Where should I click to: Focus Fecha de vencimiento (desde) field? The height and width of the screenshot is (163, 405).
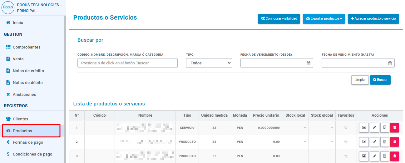[277, 63]
